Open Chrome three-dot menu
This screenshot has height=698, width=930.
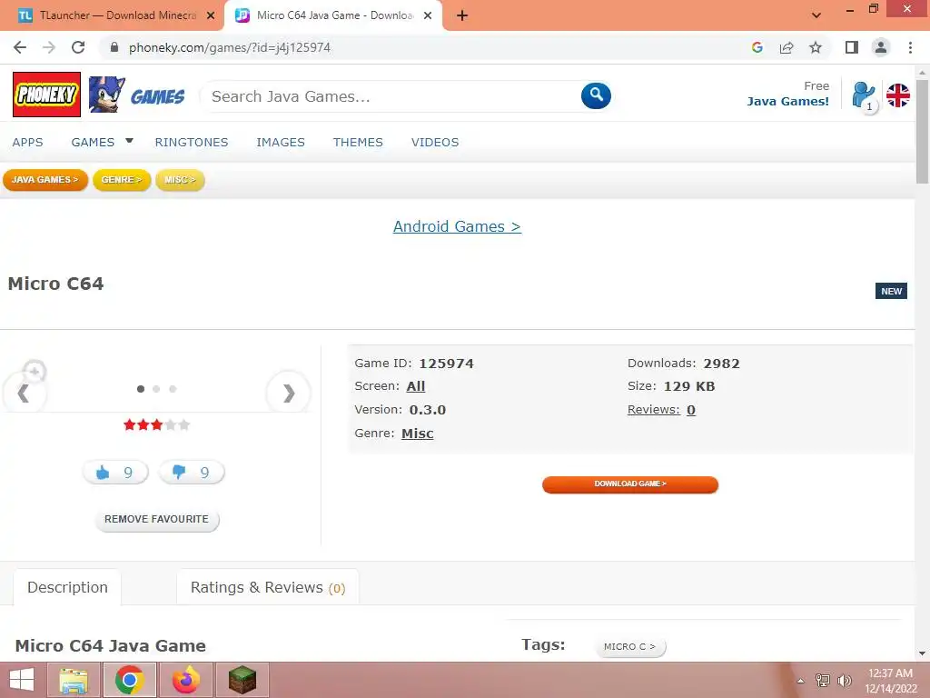pyautogui.click(x=910, y=47)
